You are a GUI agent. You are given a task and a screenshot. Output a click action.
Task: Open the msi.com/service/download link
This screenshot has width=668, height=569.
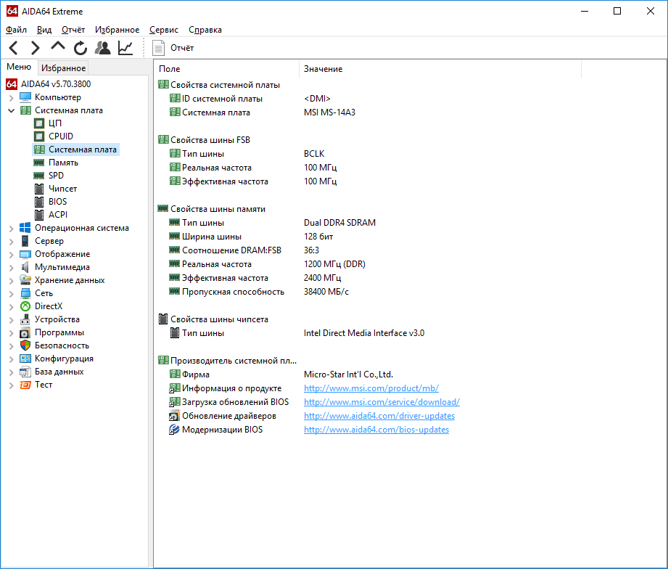[382, 402]
